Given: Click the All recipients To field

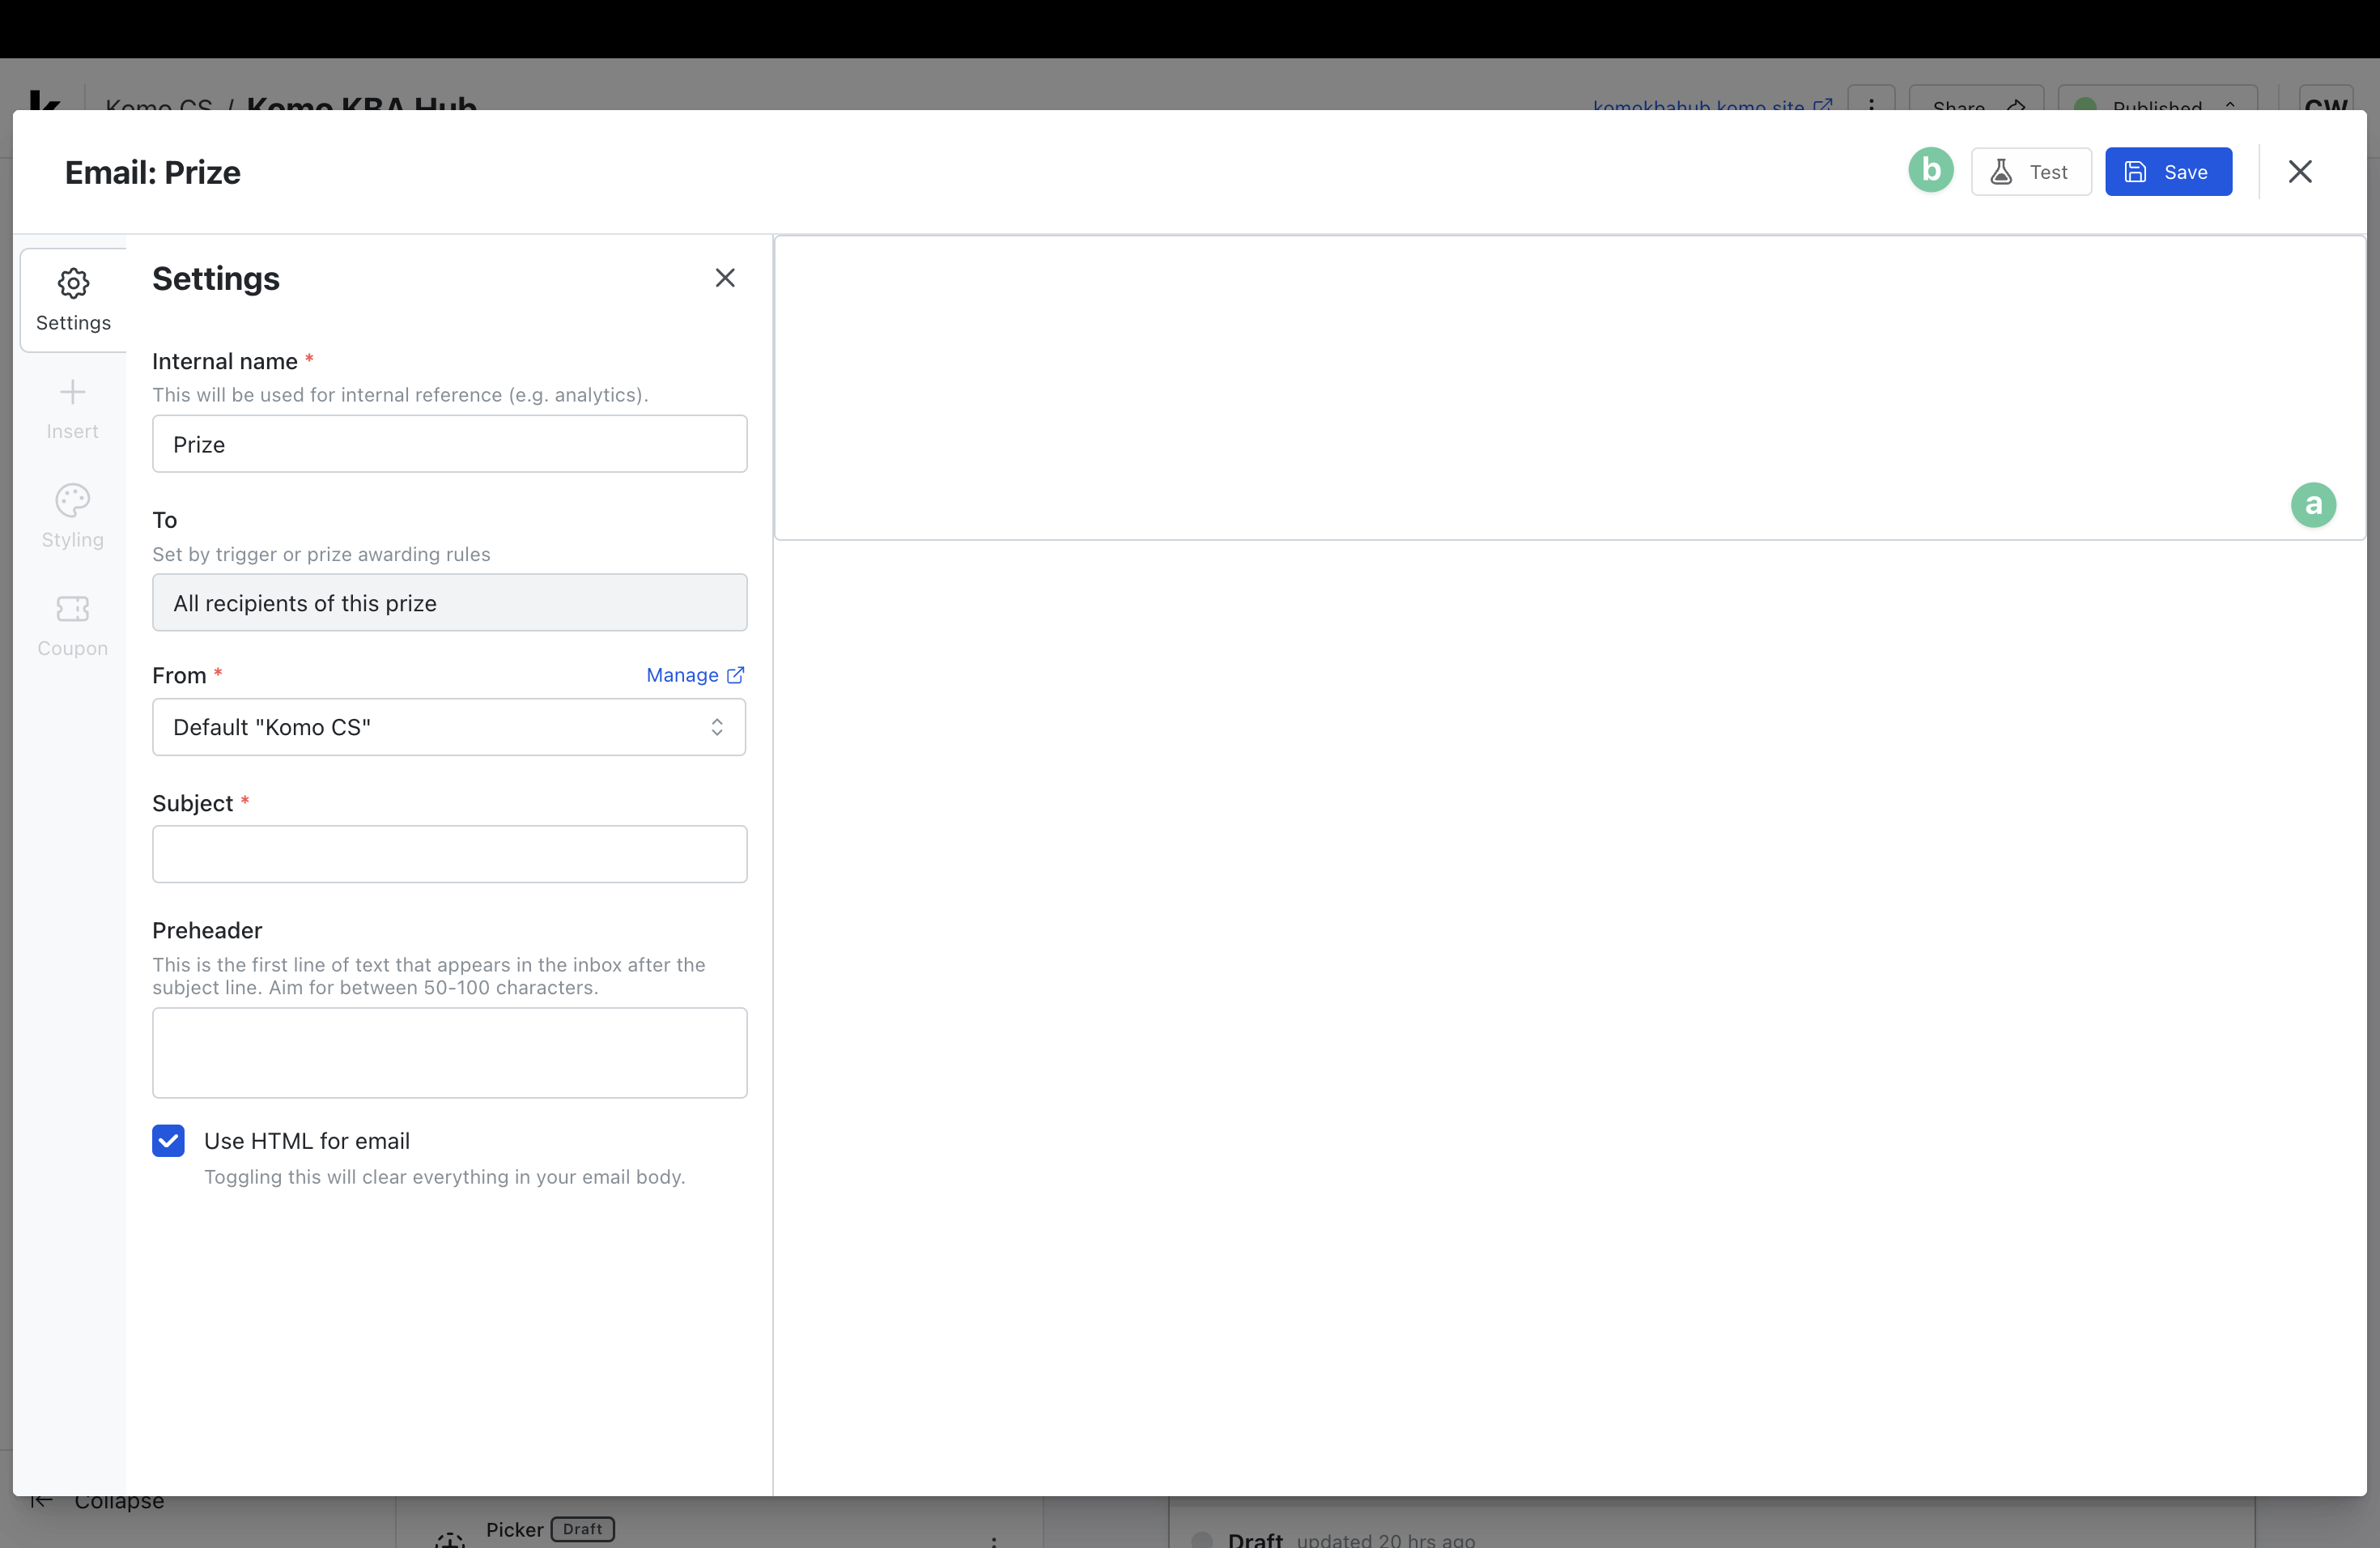Looking at the screenshot, I should pos(449,602).
